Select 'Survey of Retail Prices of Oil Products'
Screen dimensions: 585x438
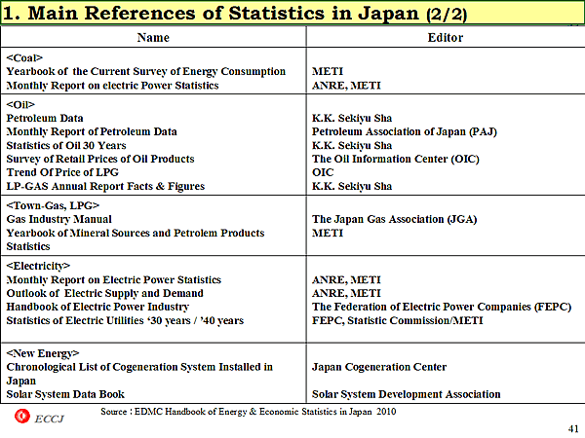100,159
